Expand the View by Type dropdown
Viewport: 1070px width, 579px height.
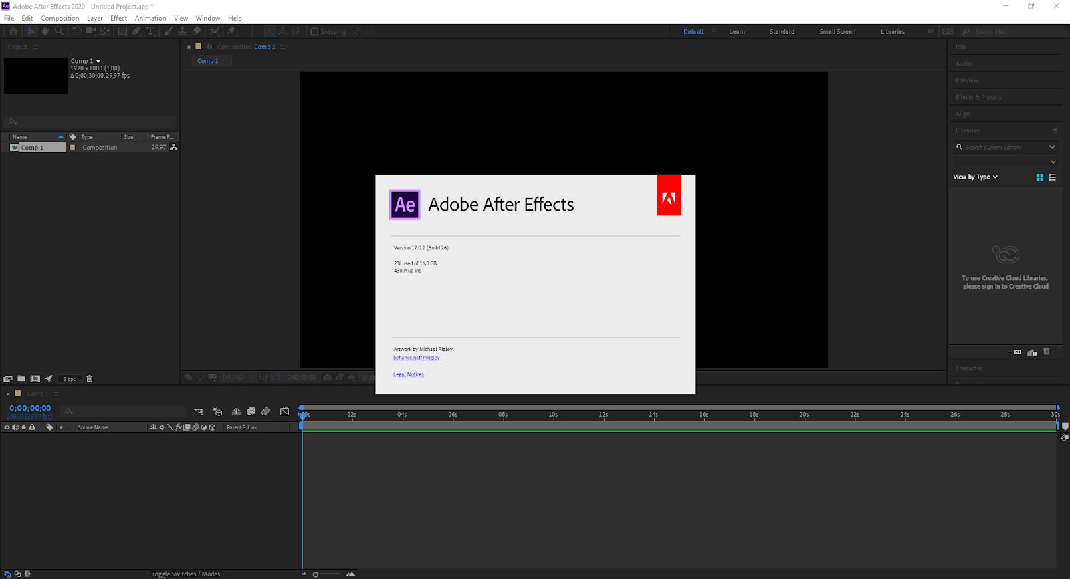coord(976,177)
